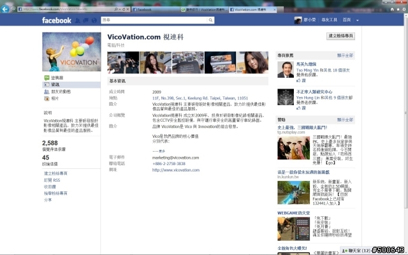Click the 45 talking about this count

click(45, 157)
